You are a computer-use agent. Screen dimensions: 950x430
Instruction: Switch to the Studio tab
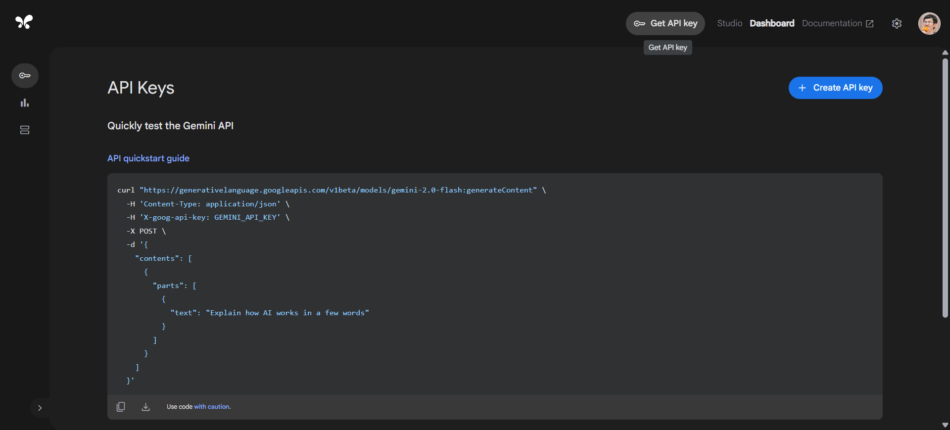729,23
